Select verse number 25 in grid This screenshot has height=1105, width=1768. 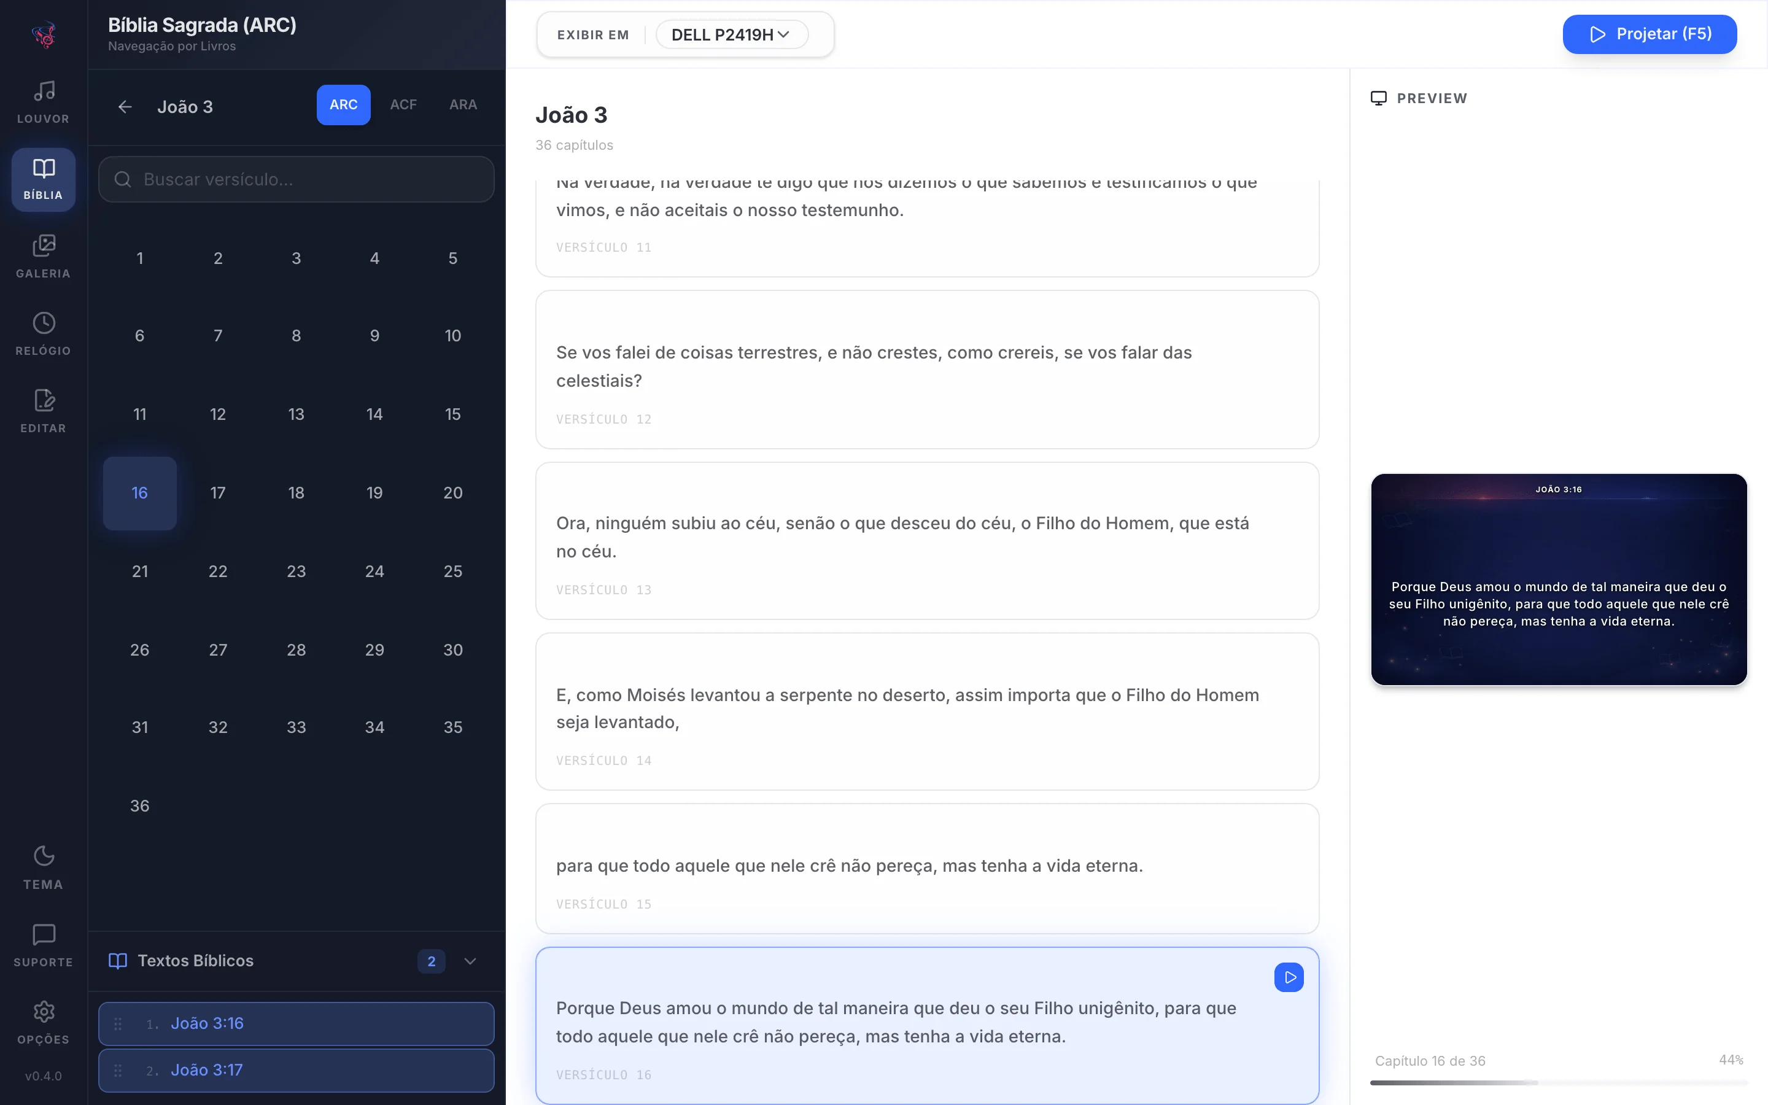[x=453, y=571]
